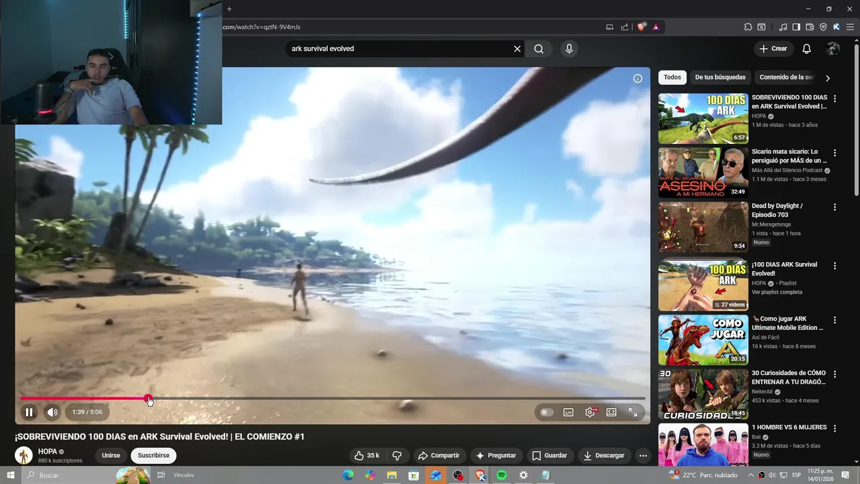This screenshot has height=484, width=860.
Task: Open options for SOBREVIVIENDO 100 DIAS video
Action: (x=835, y=98)
